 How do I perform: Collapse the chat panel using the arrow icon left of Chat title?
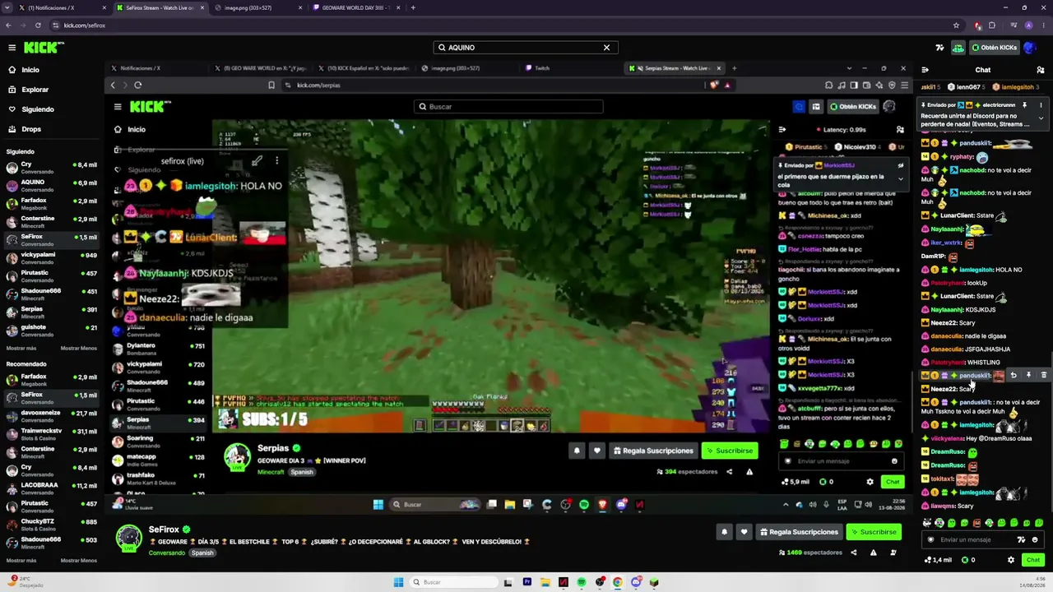[925, 70]
